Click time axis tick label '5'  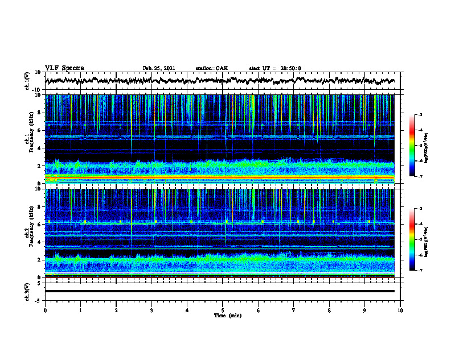[223, 310]
